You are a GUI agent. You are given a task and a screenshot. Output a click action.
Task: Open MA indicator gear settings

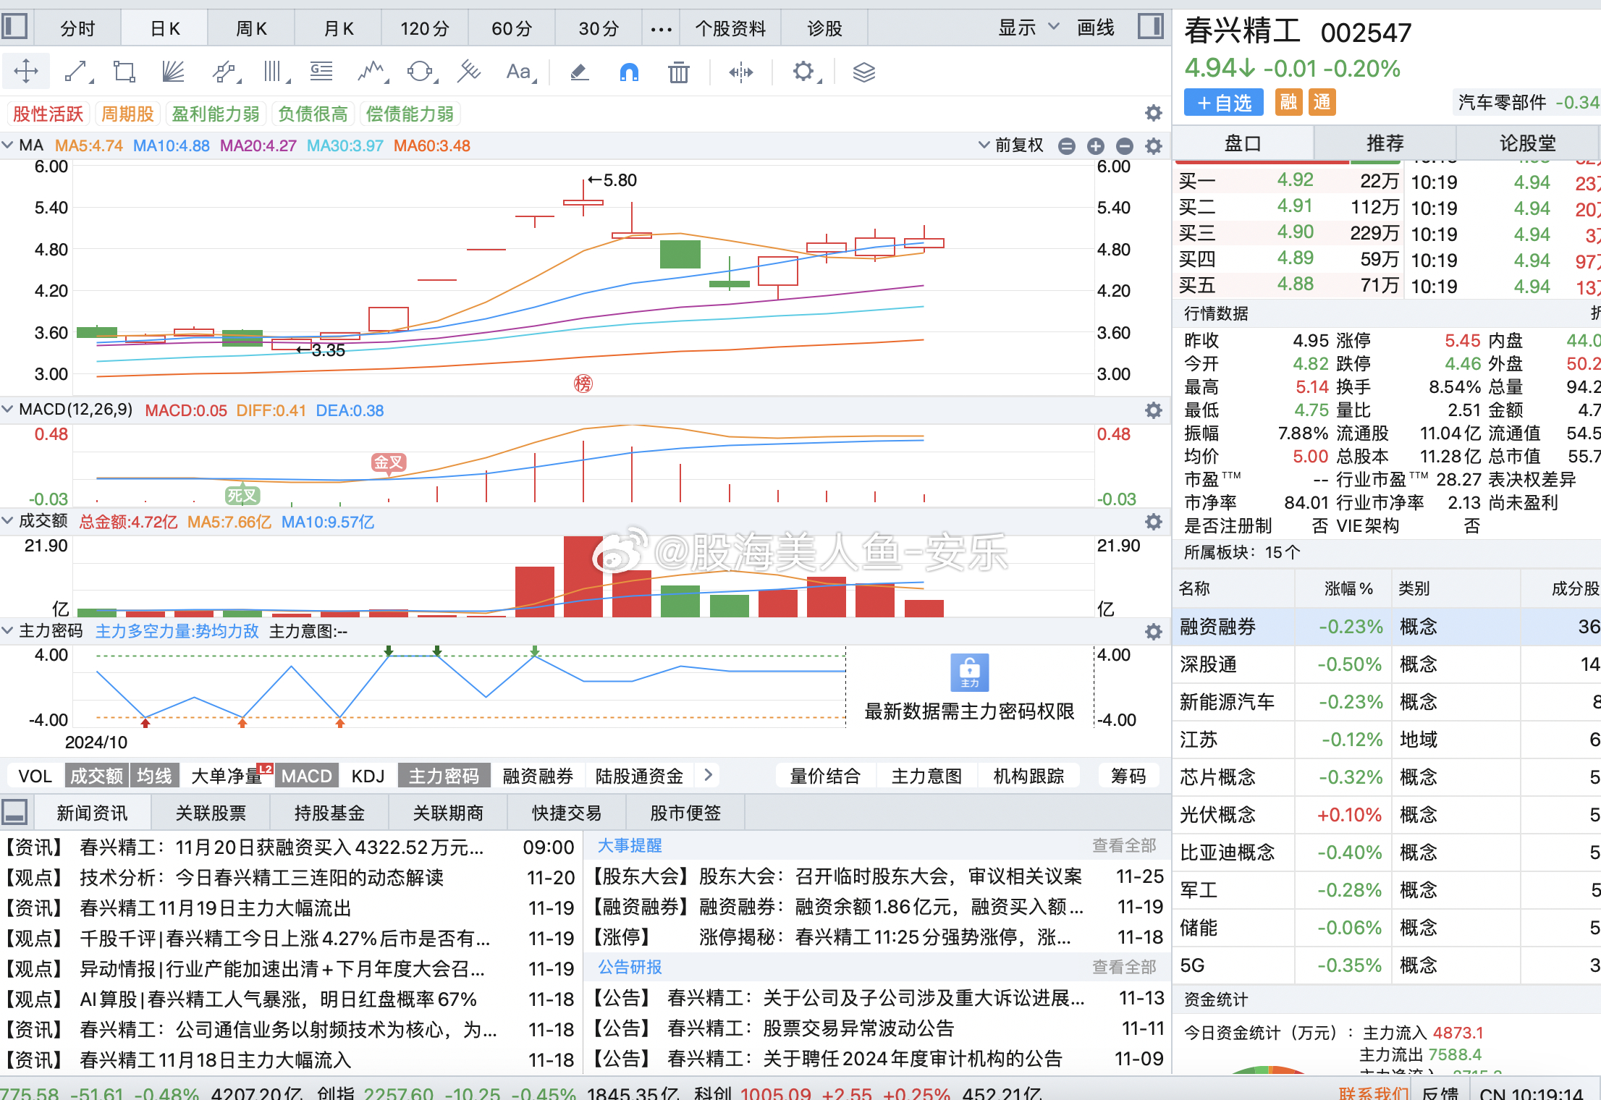(1154, 146)
